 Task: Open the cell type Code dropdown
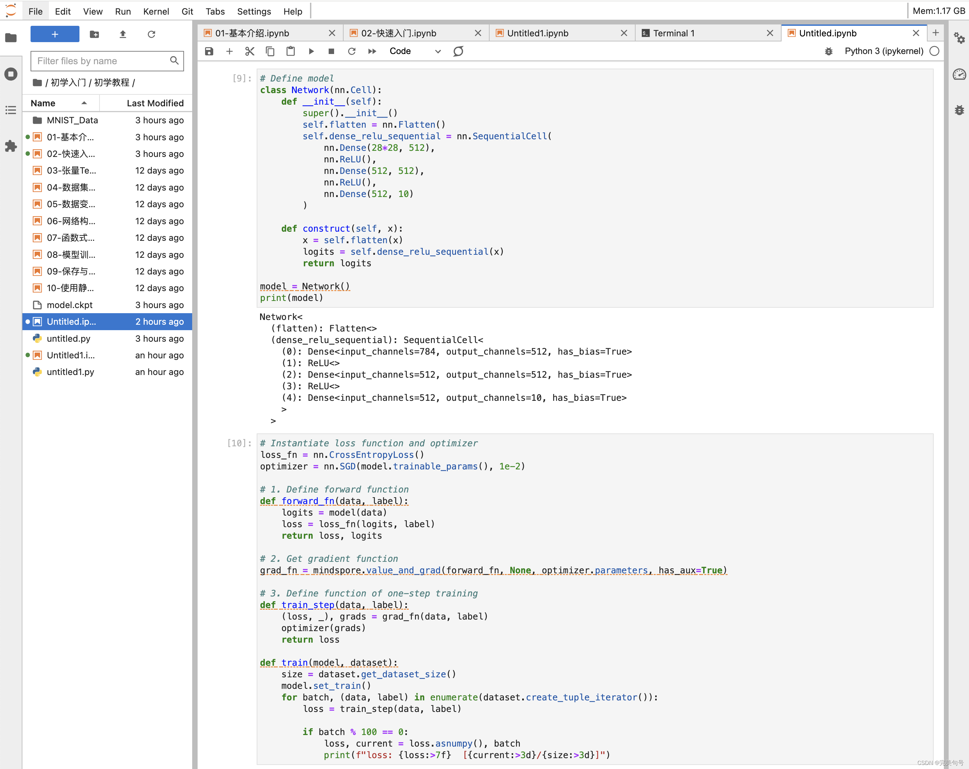tap(414, 51)
